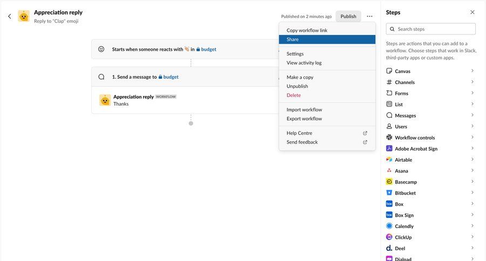The width and height of the screenshot is (486, 261).
Task: Click the Appreciation reply workflow robot avatar
Action: 24,16
